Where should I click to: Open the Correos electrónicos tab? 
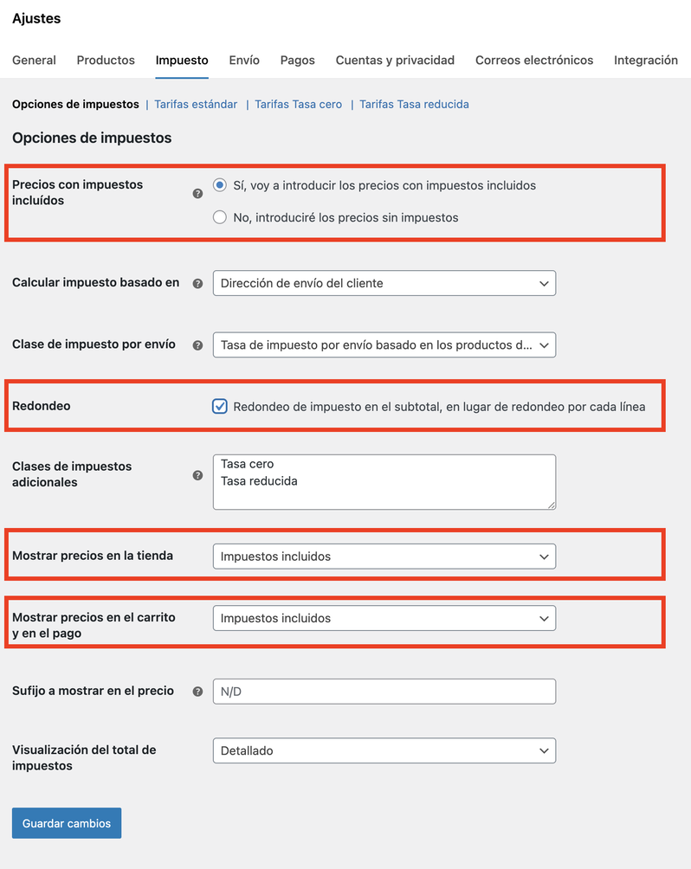pyautogui.click(x=533, y=61)
